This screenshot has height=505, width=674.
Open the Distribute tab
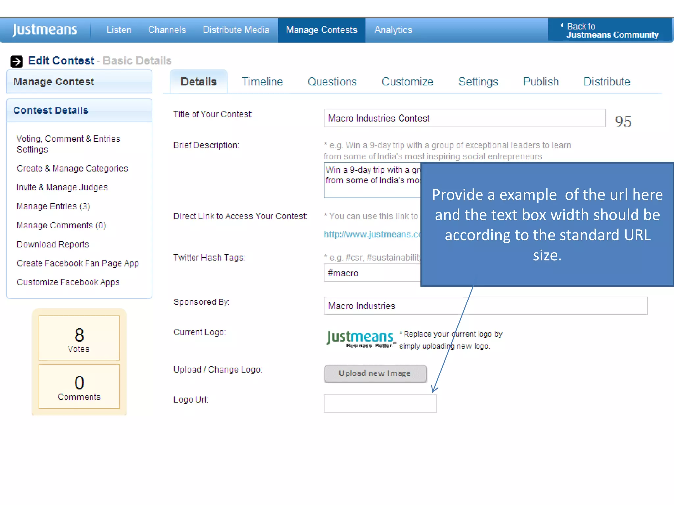607,82
